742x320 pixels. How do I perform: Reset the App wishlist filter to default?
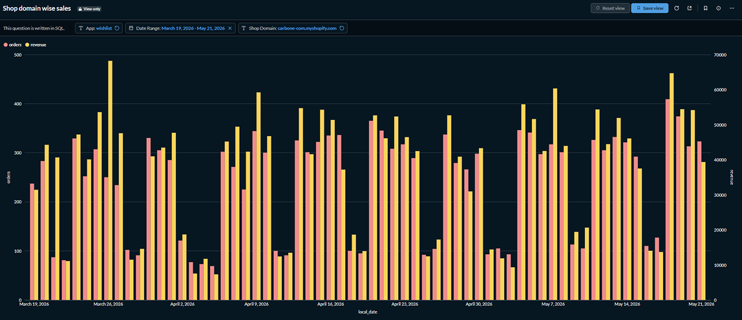[x=117, y=28]
